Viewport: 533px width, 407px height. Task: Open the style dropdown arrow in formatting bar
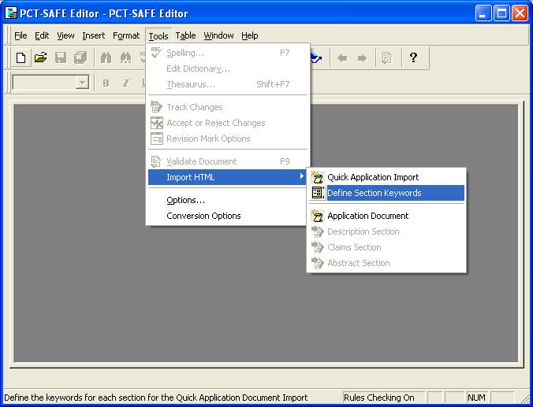tap(82, 83)
